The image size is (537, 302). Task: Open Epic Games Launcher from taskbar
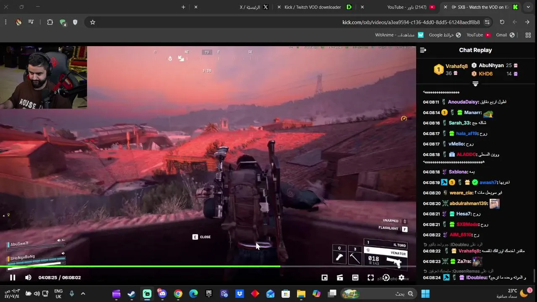click(209, 294)
